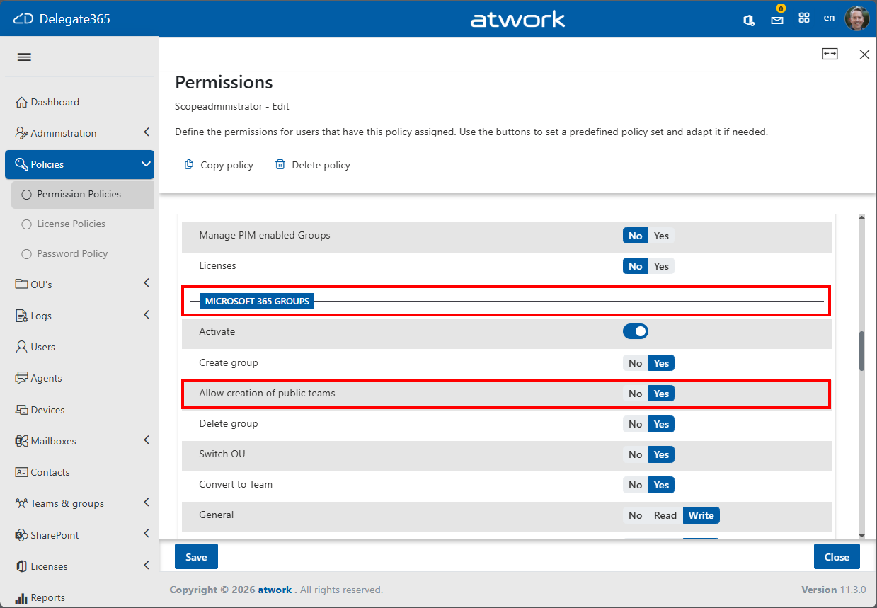Set General permission to No
The width and height of the screenshot is (877, 608).
point(636,515)
